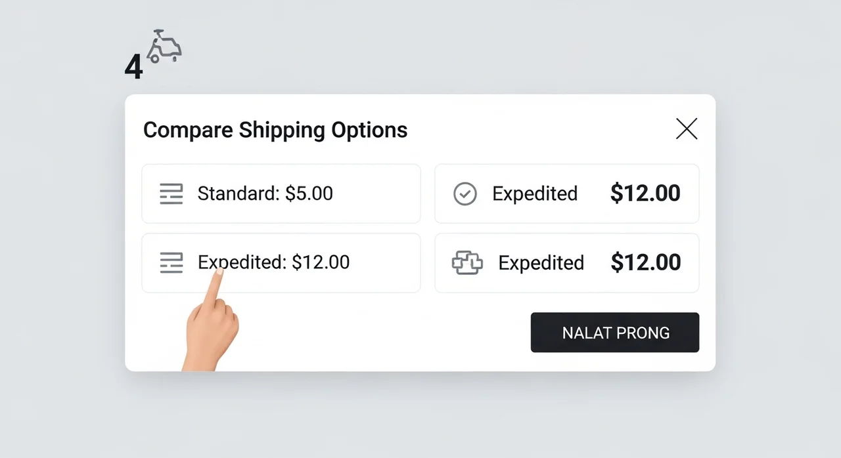Click the Expedited label next to the package icon
The height and width of the screenshot is (458, 841).
point(541,263)
